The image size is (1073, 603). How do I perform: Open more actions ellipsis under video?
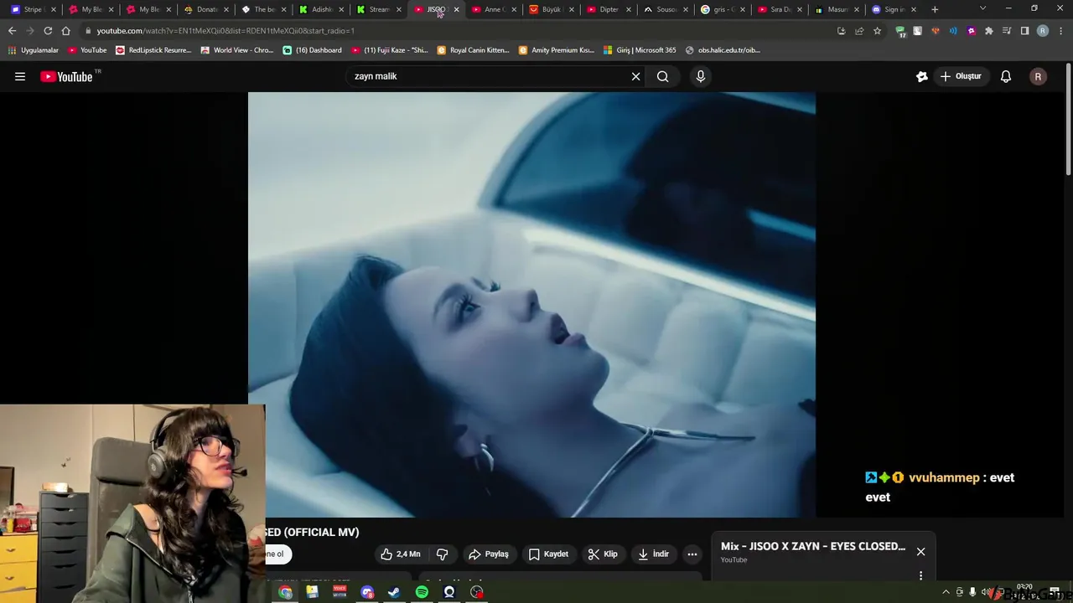(692, 554)
